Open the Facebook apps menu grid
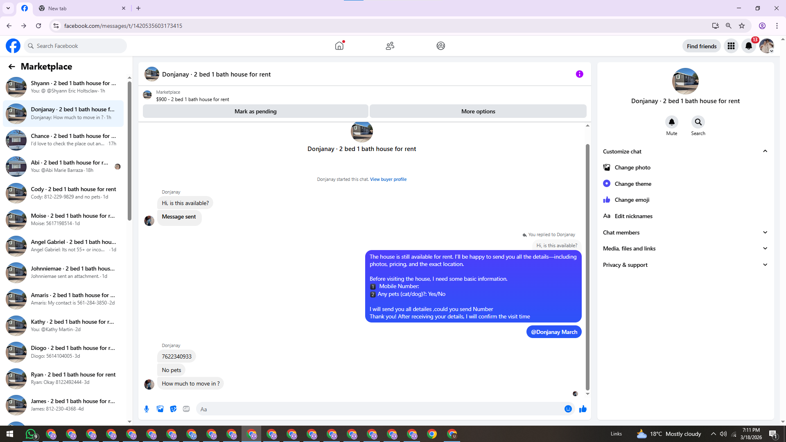 point(731,46)
